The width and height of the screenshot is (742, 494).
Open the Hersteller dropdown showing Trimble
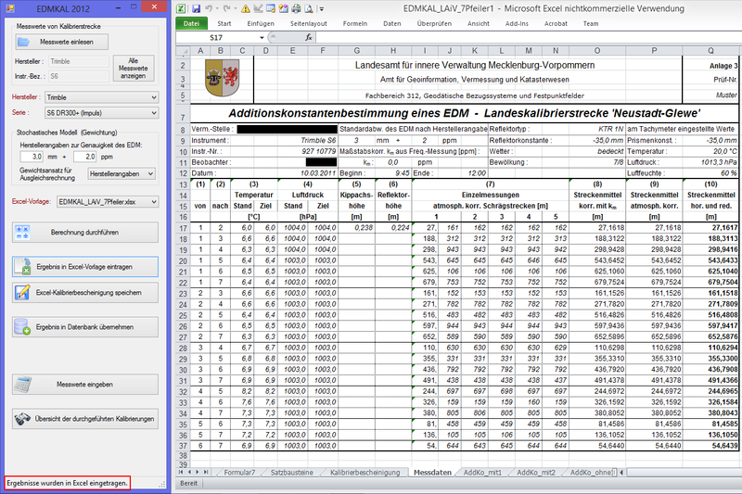tap(102, 97)
